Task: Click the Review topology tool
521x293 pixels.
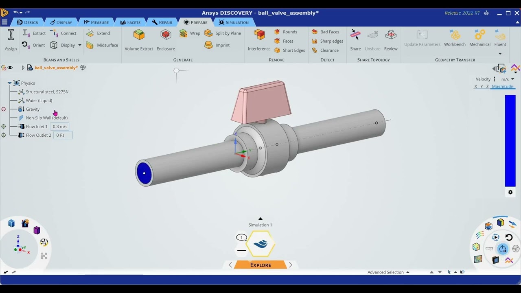Action: coord(391,40)
